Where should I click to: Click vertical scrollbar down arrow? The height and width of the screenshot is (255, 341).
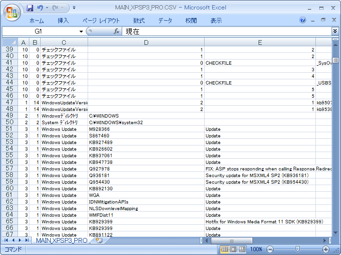335,233
